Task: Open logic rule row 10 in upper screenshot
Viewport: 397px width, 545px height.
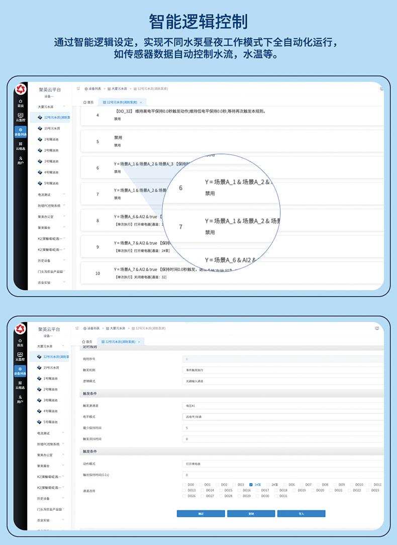Action: click(x=232, y=273)
